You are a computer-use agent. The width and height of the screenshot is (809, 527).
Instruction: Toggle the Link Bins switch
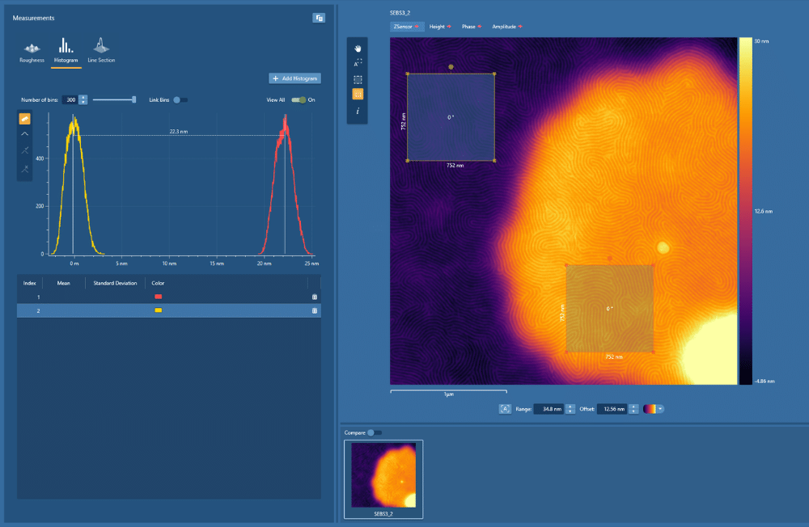pyautogui.click(x=180, y=100)
